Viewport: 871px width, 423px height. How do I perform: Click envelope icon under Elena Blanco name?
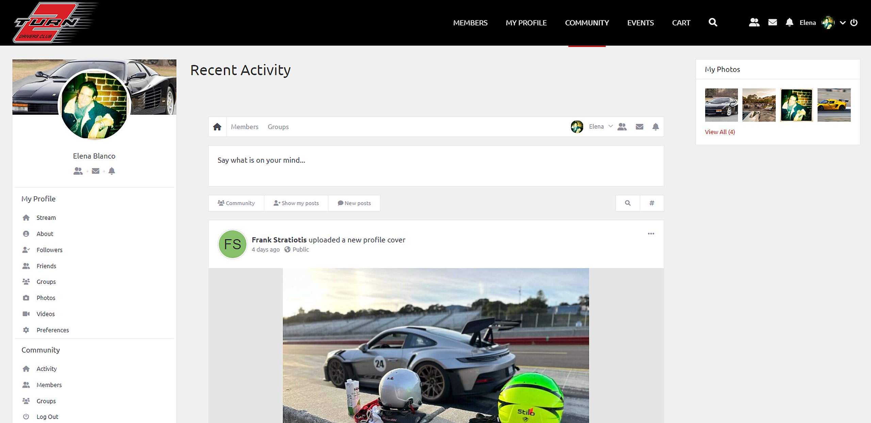[x=96, y=171]
